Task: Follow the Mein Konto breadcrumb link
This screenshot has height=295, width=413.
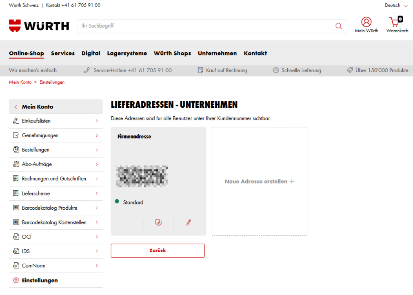Action: [20, 82]
